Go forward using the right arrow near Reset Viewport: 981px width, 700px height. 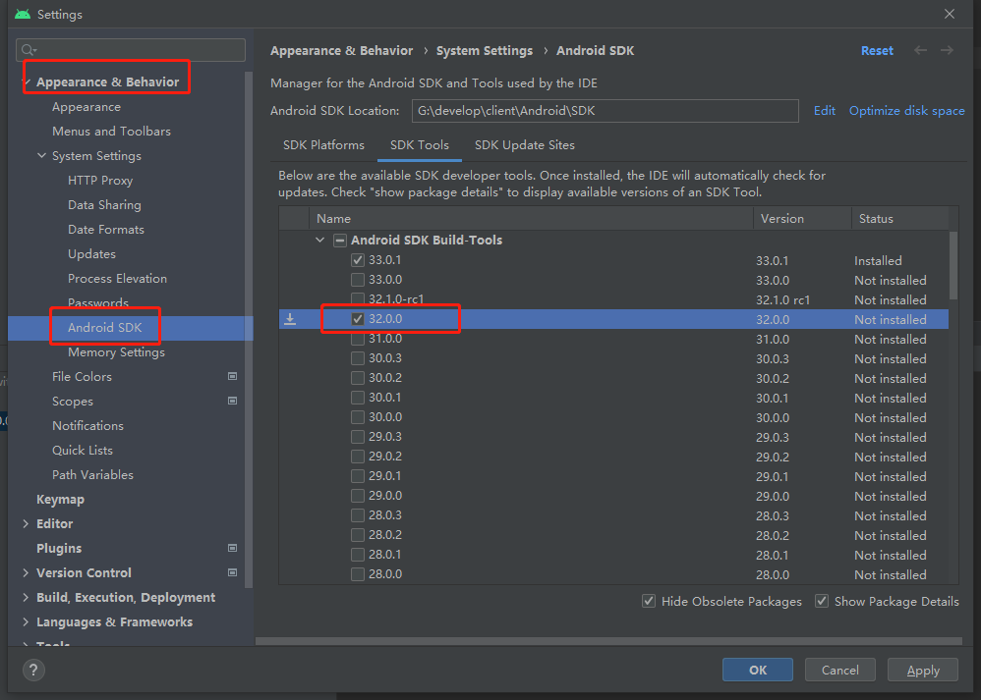948,51
